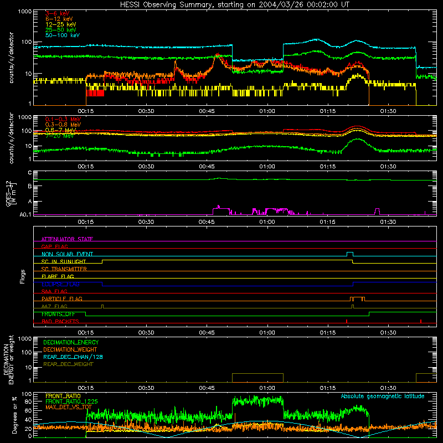Click the 7-20 MeV legend label

(59, 136)
